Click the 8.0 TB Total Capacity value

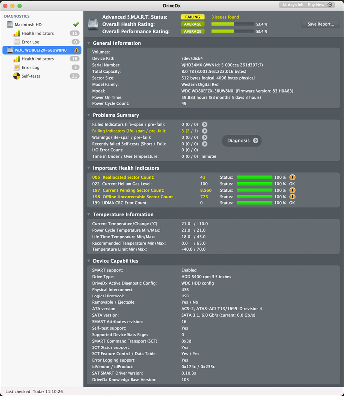(x=214, y=71)
